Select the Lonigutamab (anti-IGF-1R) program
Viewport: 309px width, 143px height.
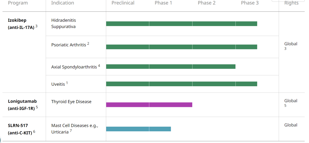23,105
